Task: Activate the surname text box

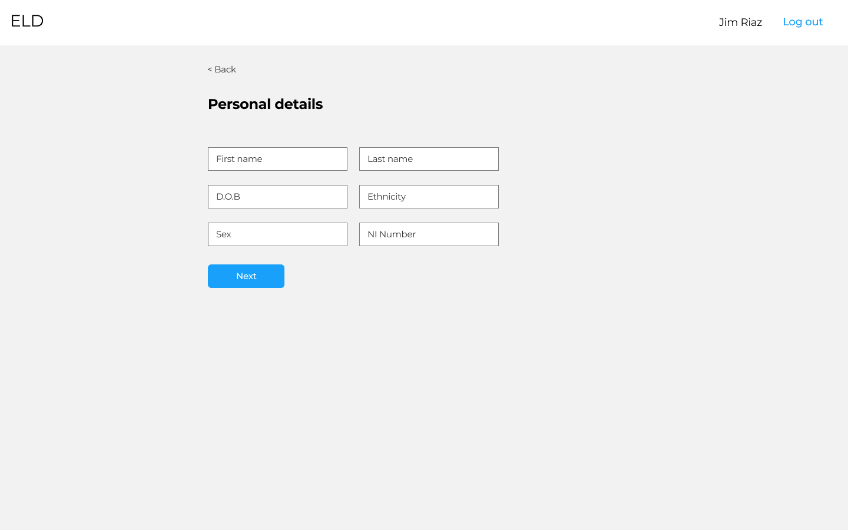Action: [429, 159]
